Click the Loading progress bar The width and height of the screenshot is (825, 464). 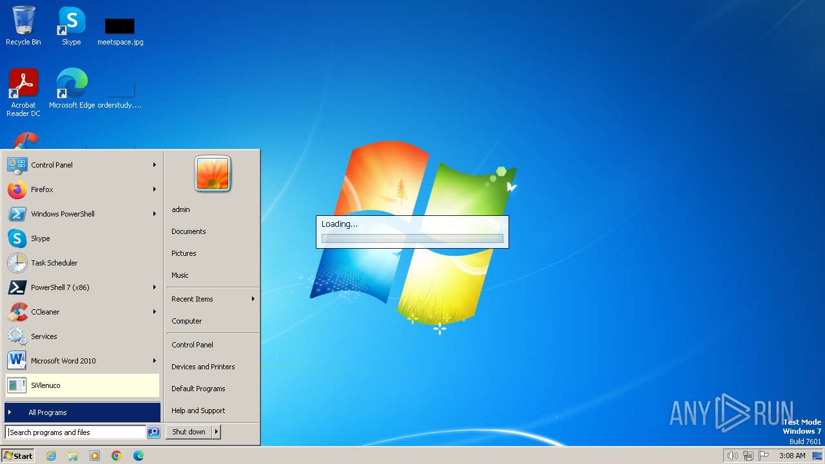[x=412, y=238]
